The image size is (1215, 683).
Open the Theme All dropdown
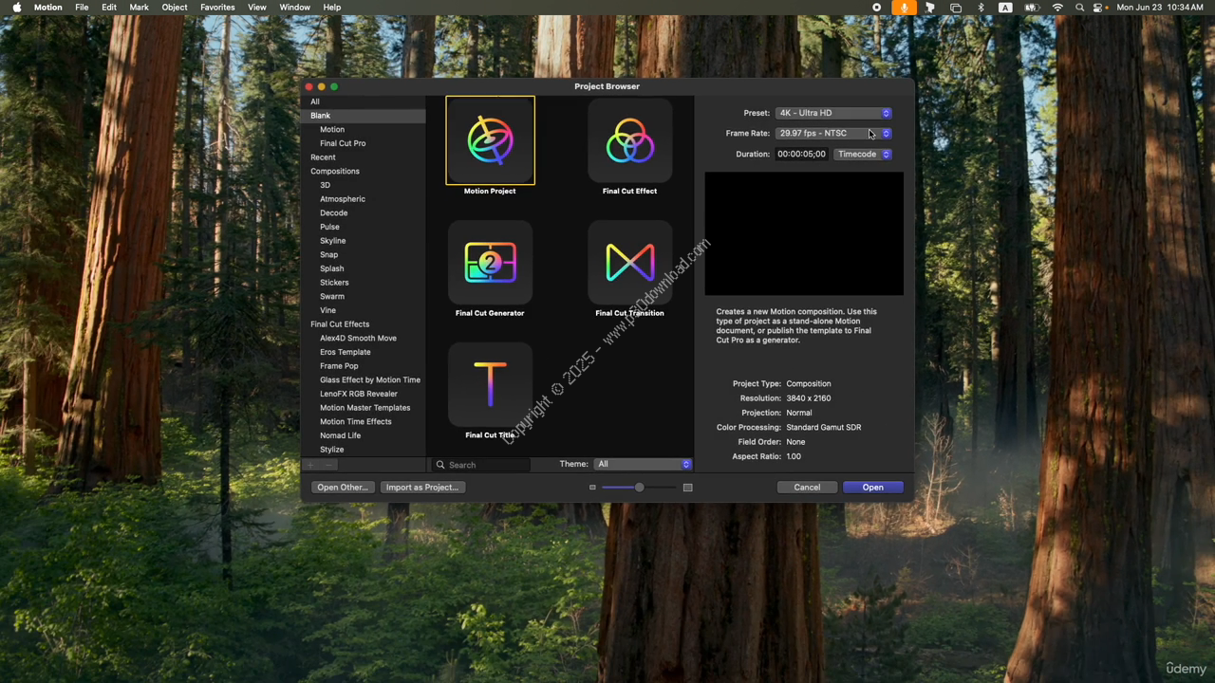643,464
